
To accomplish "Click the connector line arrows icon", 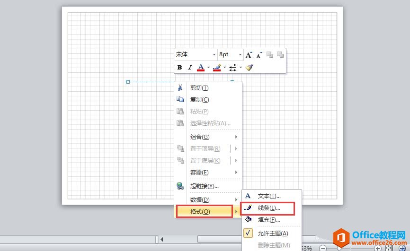I will [232, 68].
